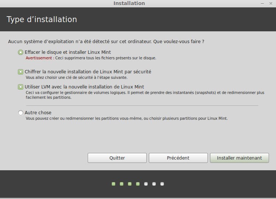
Task: Choose the "Autre chose" radio option
Action: [x=21, y=113]
